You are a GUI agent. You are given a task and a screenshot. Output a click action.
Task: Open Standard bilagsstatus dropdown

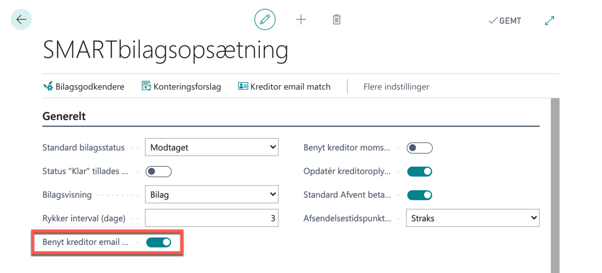click(211, 147)
